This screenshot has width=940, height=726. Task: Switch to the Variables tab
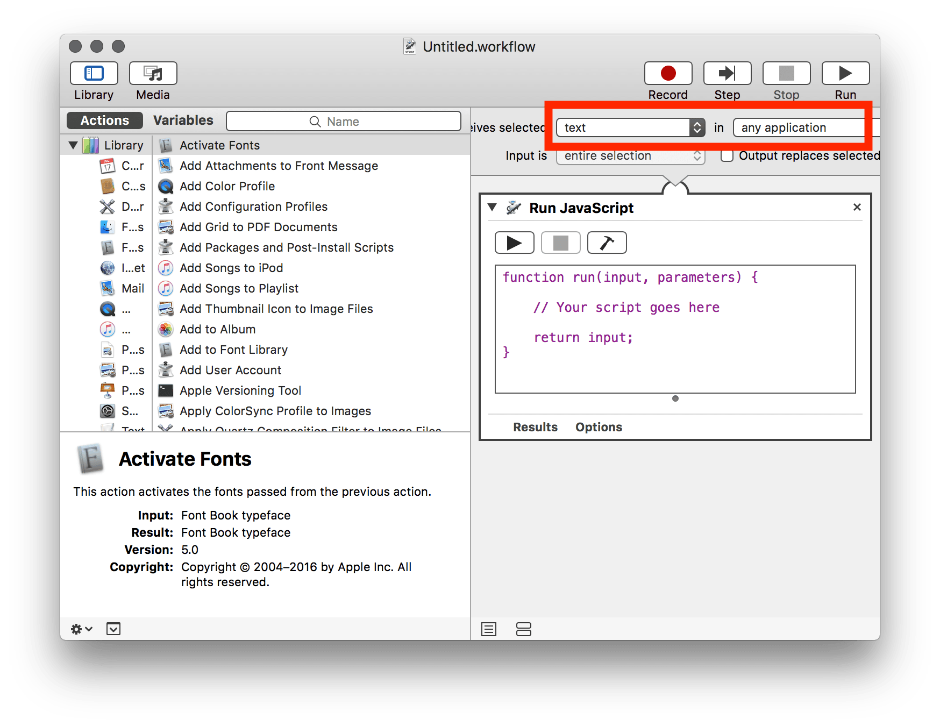pos(183,120)
